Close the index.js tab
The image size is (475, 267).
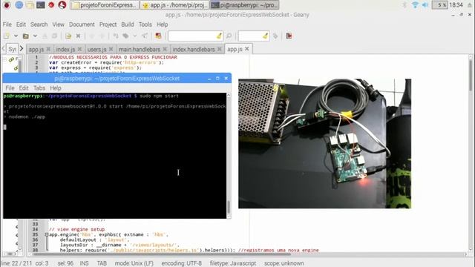pos(79,49)
